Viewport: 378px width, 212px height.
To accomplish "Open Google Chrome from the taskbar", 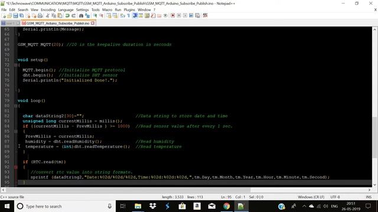I will 226,206.
